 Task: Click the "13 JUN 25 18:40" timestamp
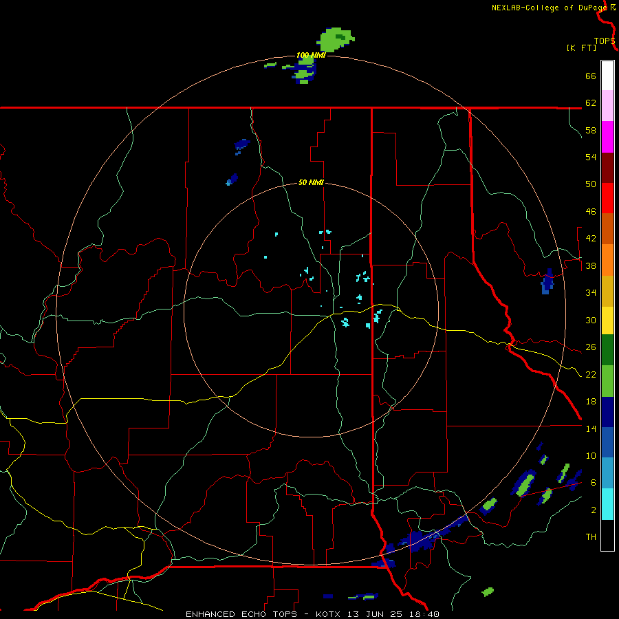point(393,614)
